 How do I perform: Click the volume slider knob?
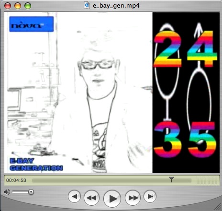click(x=31, y=192)
